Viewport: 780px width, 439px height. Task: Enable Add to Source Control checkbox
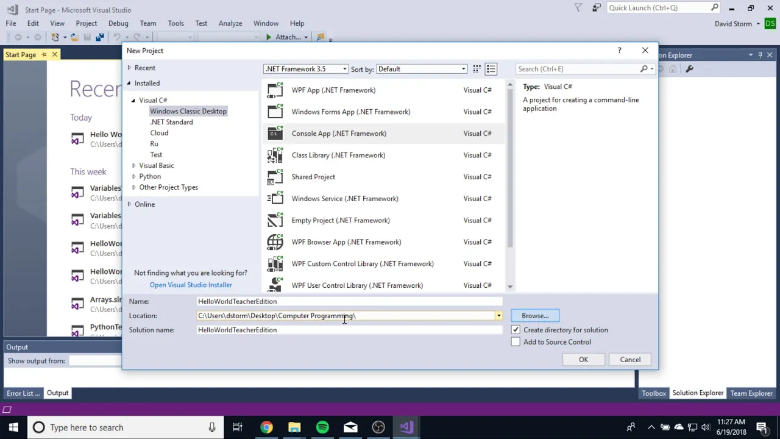pyautogui.click(x=516, y=342)
